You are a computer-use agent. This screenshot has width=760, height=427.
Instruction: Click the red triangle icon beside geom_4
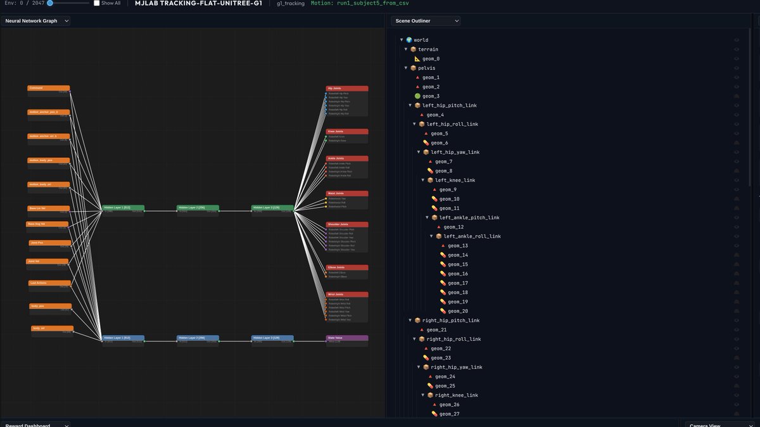coord(422,115)
